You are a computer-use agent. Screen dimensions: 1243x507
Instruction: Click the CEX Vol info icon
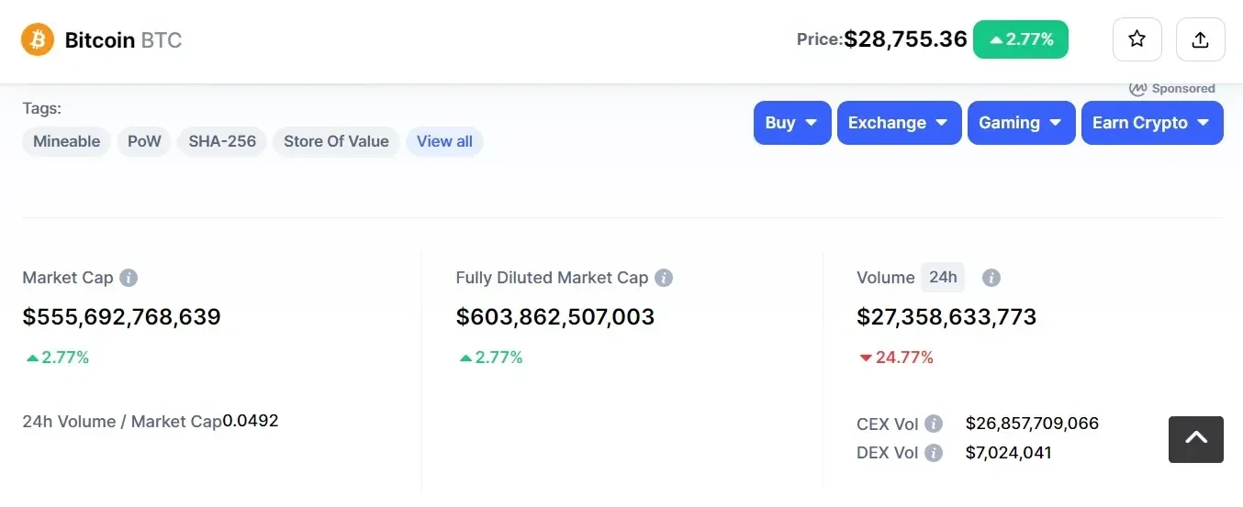(x=934, y=424)
